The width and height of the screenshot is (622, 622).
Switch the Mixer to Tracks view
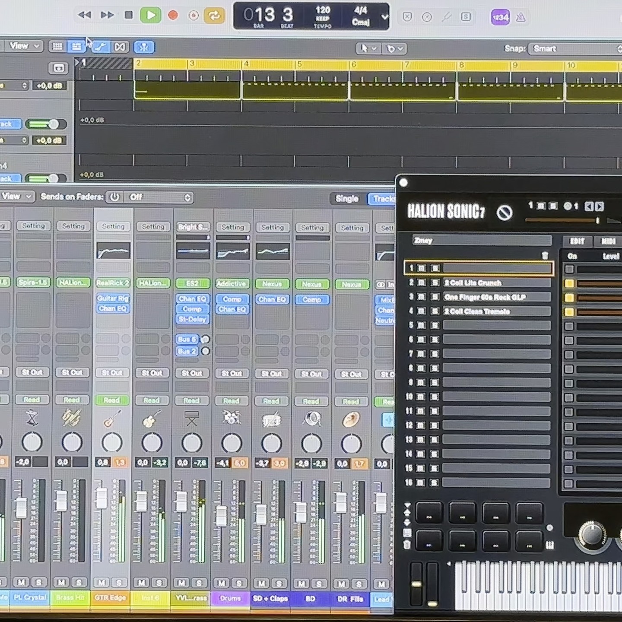tap(382, 199)
